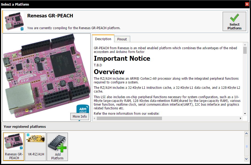This screenshot has height=165, width=251.
Task: Open More Info for the platform
Action: click(80, 116)
